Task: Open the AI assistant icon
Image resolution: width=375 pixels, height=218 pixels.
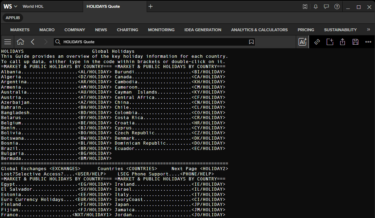Action: pos(302,42)
